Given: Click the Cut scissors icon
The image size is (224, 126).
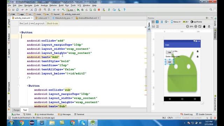Looking at the screenshot, I should (x=31, y=10).
